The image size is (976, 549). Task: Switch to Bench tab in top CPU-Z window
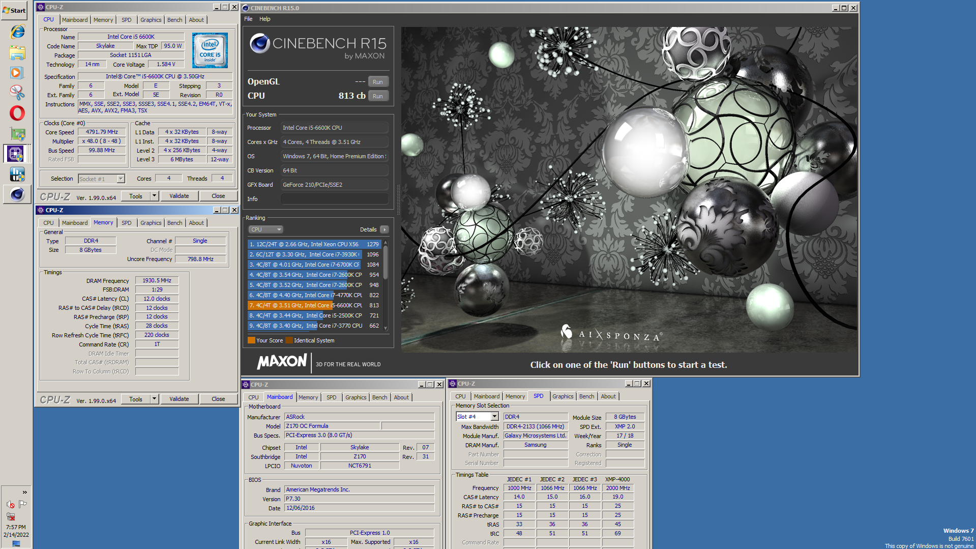point(174,20)
